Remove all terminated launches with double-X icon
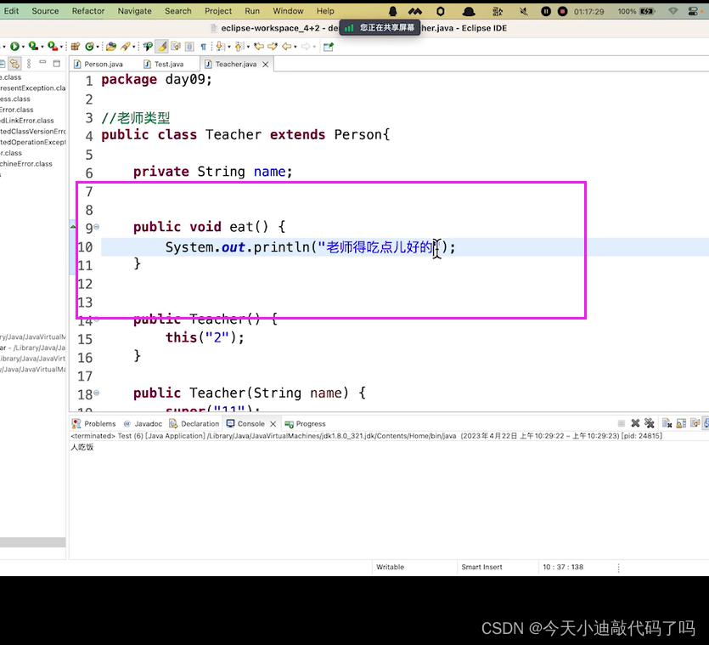The width and height of the screenshot is (709, 645). coord(650,423)
